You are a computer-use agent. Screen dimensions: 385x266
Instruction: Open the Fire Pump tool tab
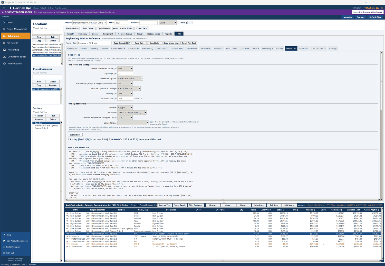pyautogui.click(x=304, y=48)
